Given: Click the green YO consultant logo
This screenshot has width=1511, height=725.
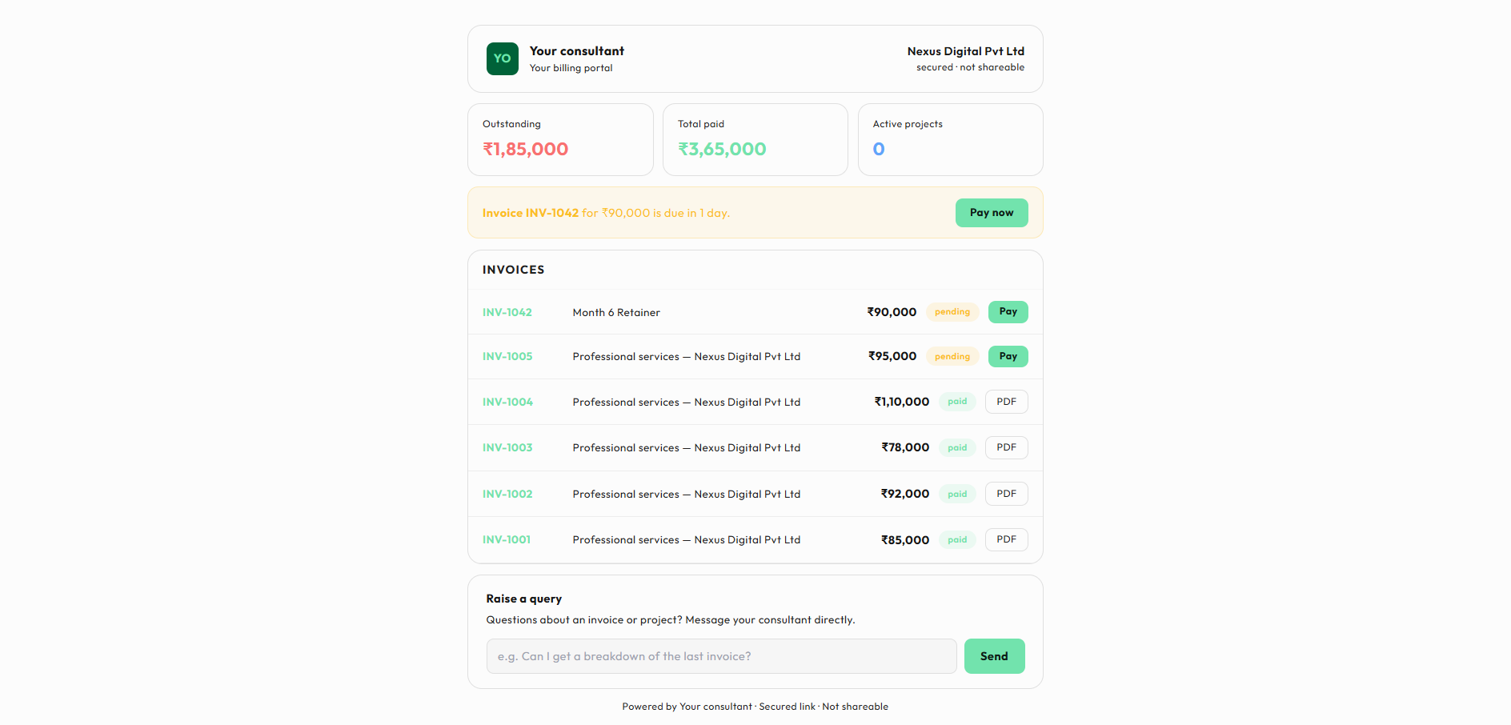Looking at the screenshot, I should [502, 58].
